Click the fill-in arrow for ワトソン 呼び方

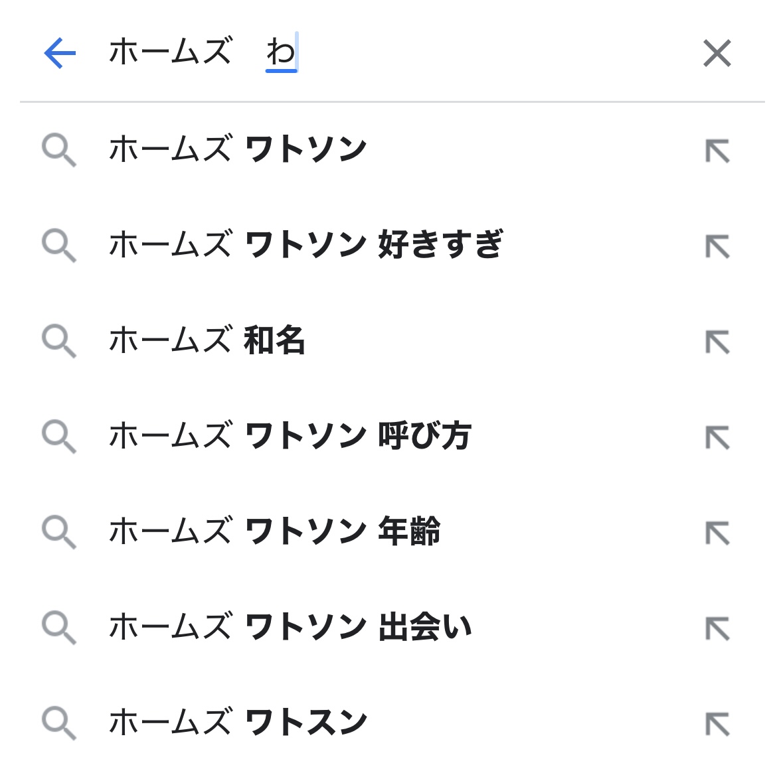(x=717, y=438)
